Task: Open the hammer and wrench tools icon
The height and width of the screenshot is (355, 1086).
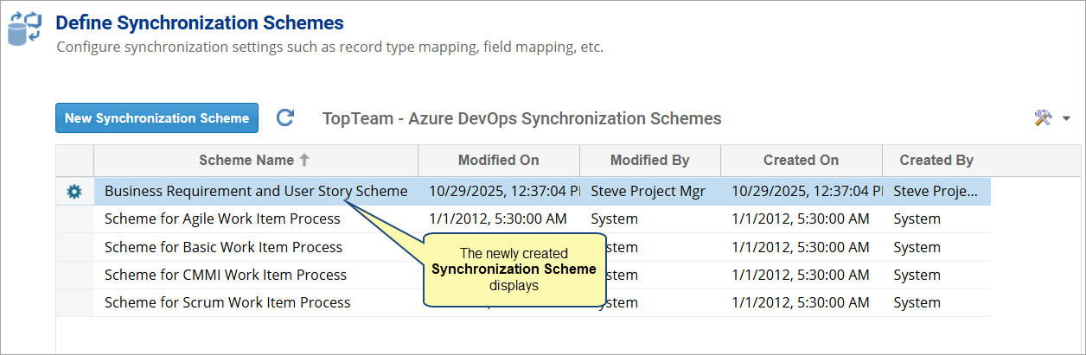Action: tap(1043, 118)
